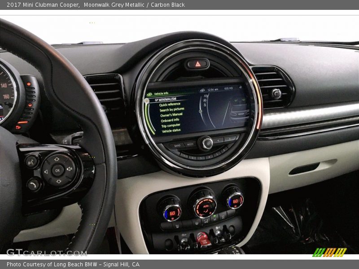Flip the rear window defrost toggle
The width and height of the screenshot is (359, 269).
click(x=223, y=217)
